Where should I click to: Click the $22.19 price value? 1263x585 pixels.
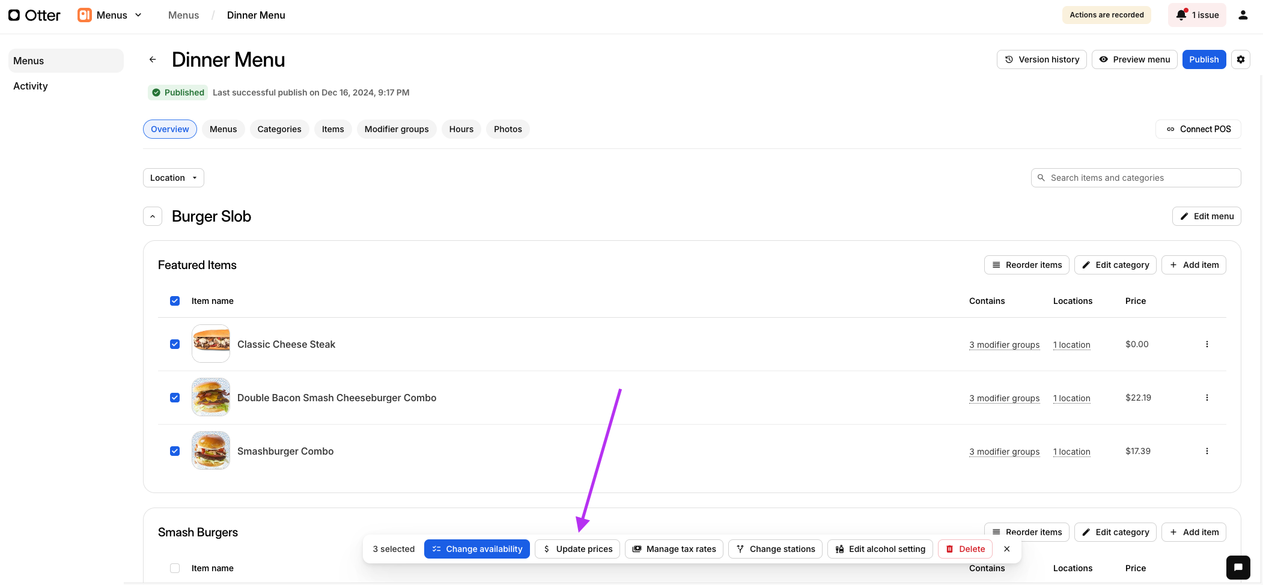pyautogui.click(x=1138, y=398)
